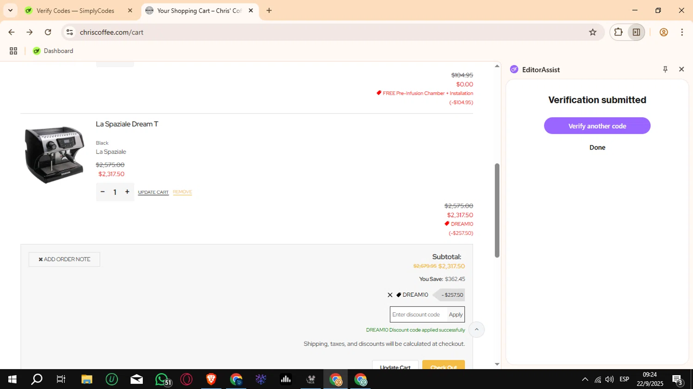Open a new browser tab
693x389 pixels.
269,11
